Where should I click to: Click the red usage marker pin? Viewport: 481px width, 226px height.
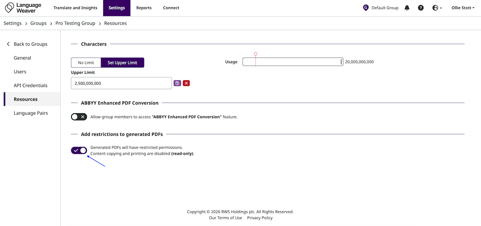[x=255, y=54]
